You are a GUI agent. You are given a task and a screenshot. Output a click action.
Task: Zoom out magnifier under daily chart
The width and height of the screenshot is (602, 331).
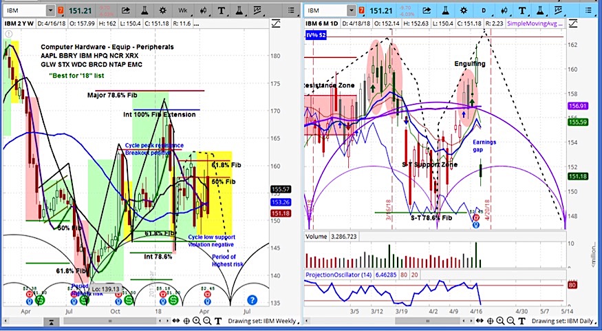[510, 321]
